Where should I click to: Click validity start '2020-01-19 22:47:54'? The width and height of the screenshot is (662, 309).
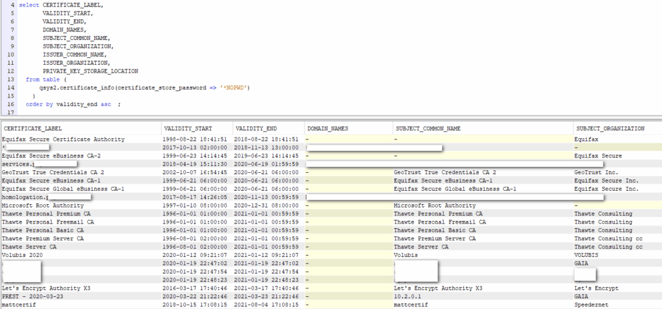[195, 272]
